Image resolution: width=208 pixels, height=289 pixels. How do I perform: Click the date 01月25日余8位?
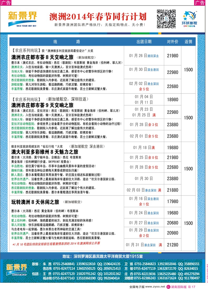tap(144, 157)
